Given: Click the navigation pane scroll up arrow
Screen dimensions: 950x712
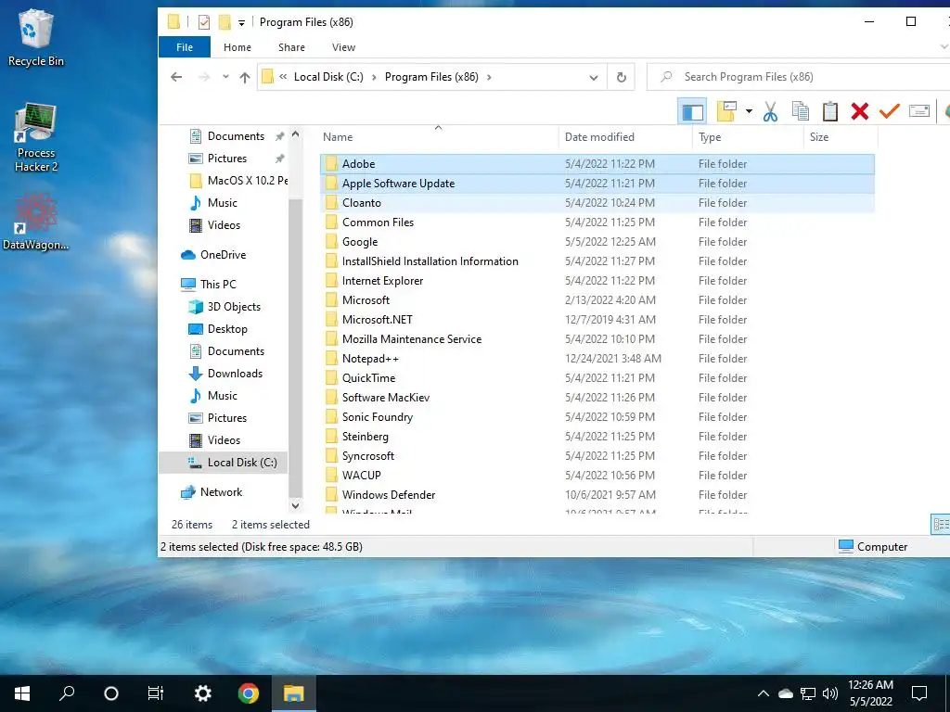Looking at the screenshot, I should (295, 133).
